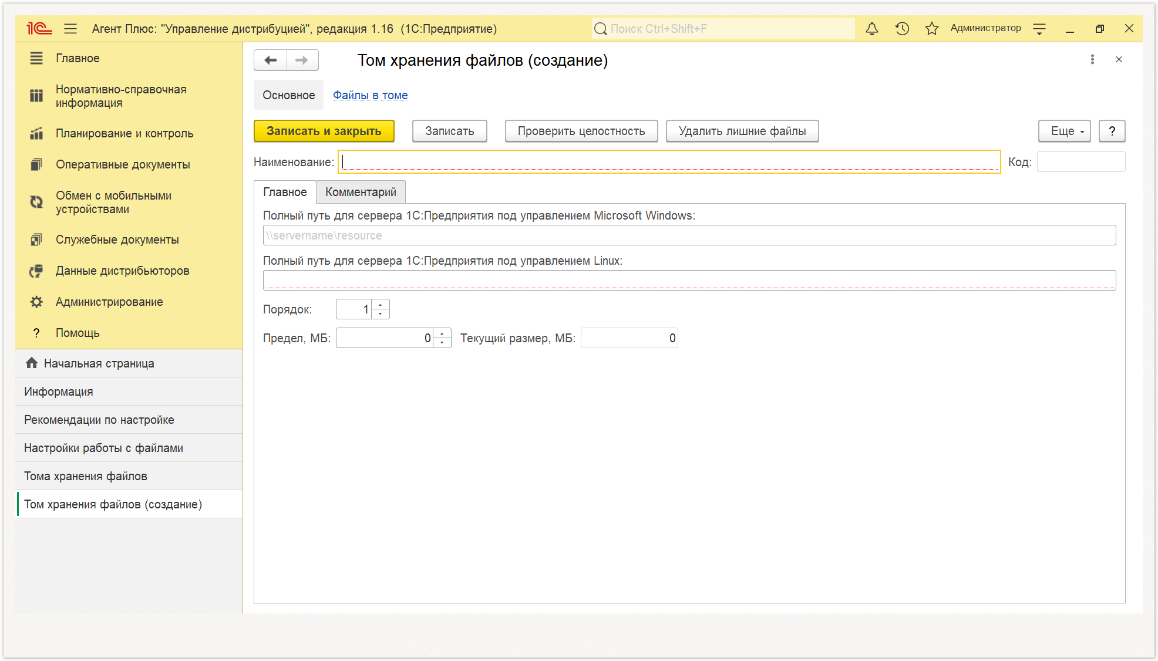1158x661 pixels.
Task: Open the 1C main menu hamburger icon
Action: click(70, 28)
